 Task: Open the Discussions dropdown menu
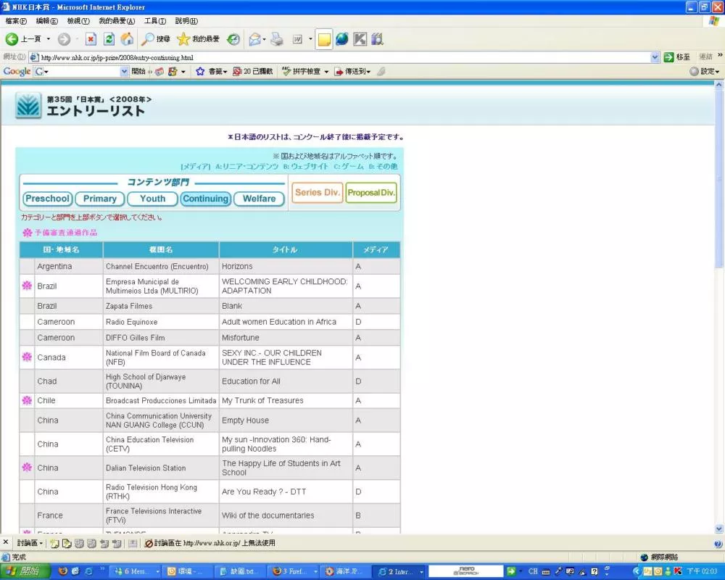click(30, 543)
